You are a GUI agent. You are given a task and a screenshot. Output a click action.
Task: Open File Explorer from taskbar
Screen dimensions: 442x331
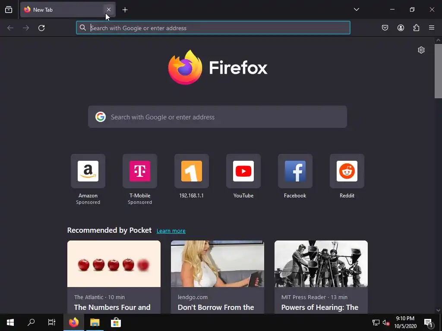click(95, 322)
